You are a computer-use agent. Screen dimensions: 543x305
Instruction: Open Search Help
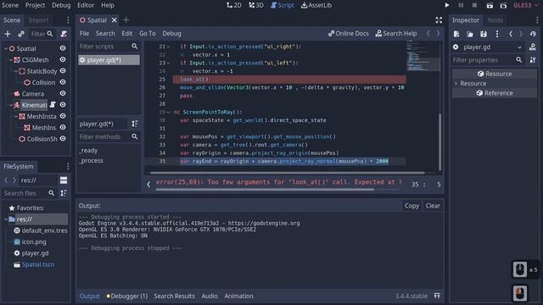click(x=396, y=34)
